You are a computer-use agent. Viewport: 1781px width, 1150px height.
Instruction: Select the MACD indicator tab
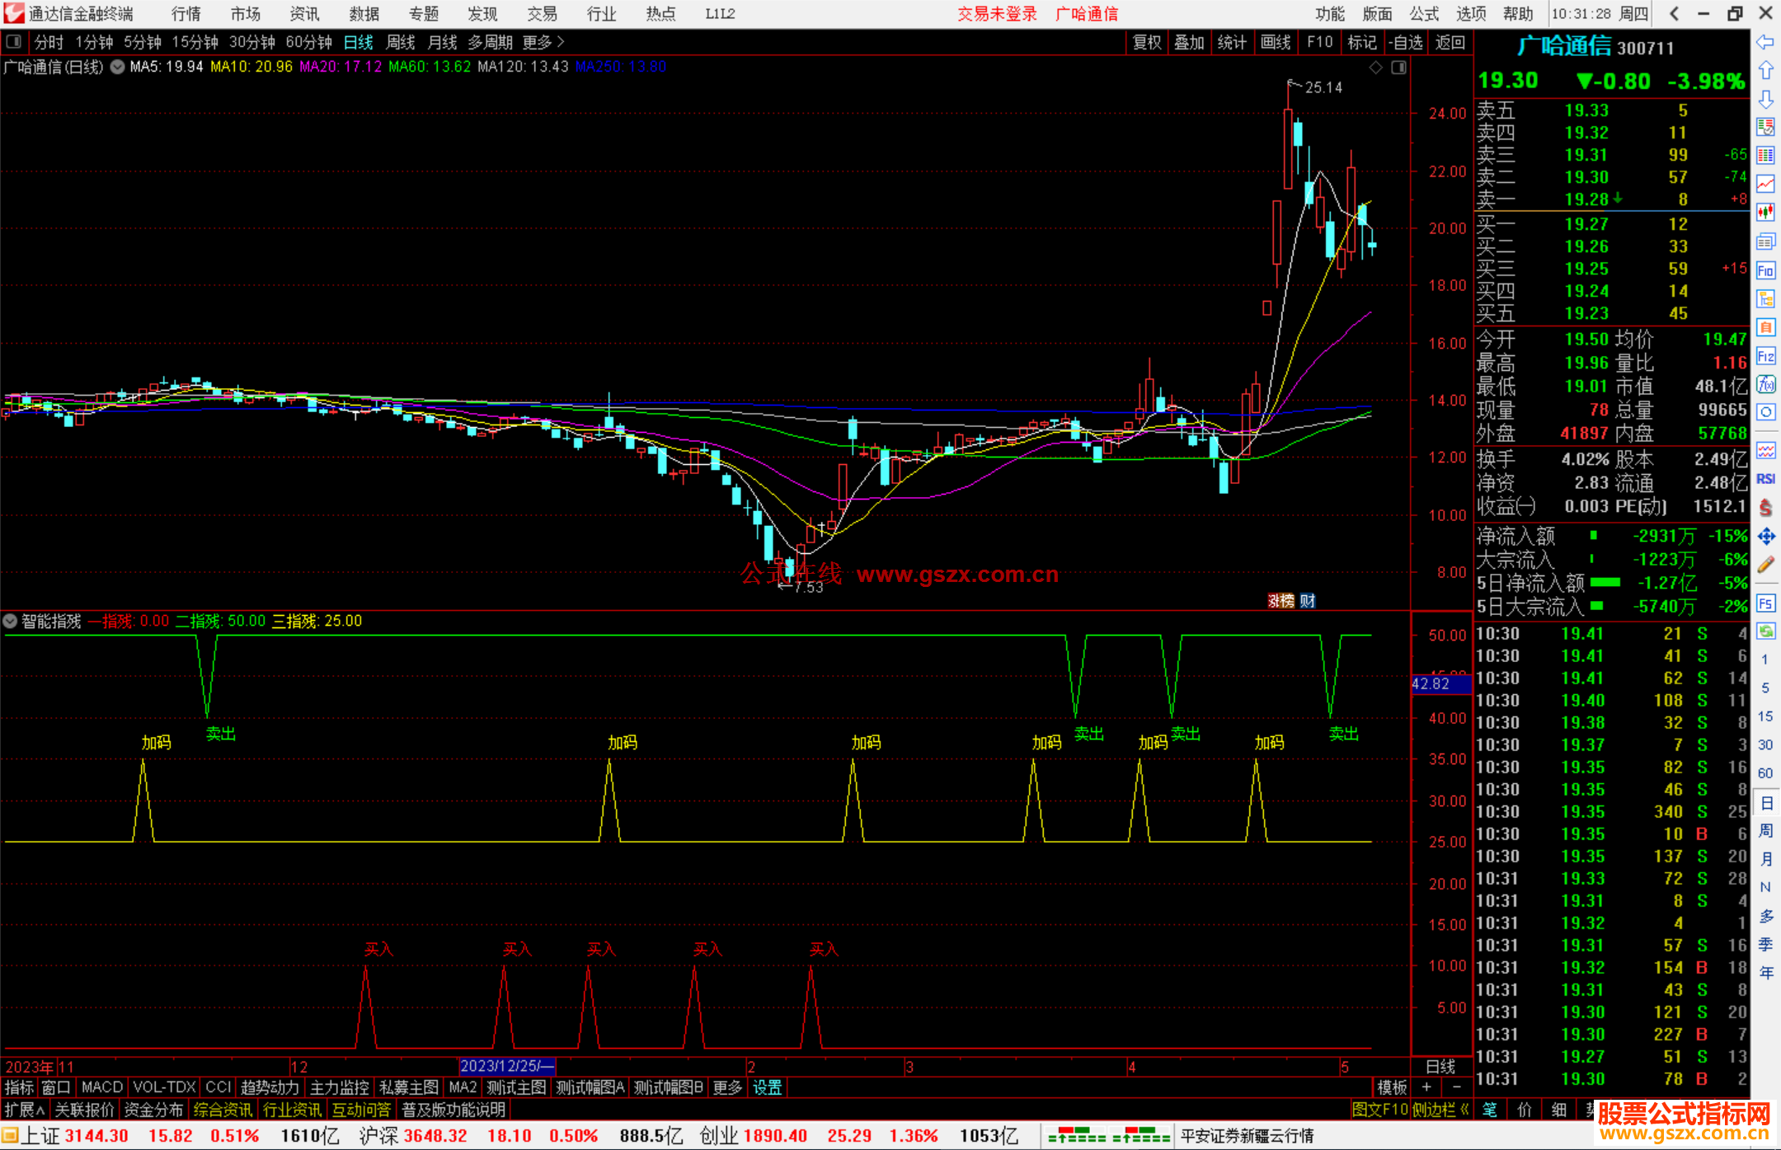pyautogui.click(x=101, y=1087)
